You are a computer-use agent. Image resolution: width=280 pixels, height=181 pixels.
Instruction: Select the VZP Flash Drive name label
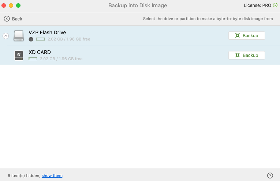(47, 32)
